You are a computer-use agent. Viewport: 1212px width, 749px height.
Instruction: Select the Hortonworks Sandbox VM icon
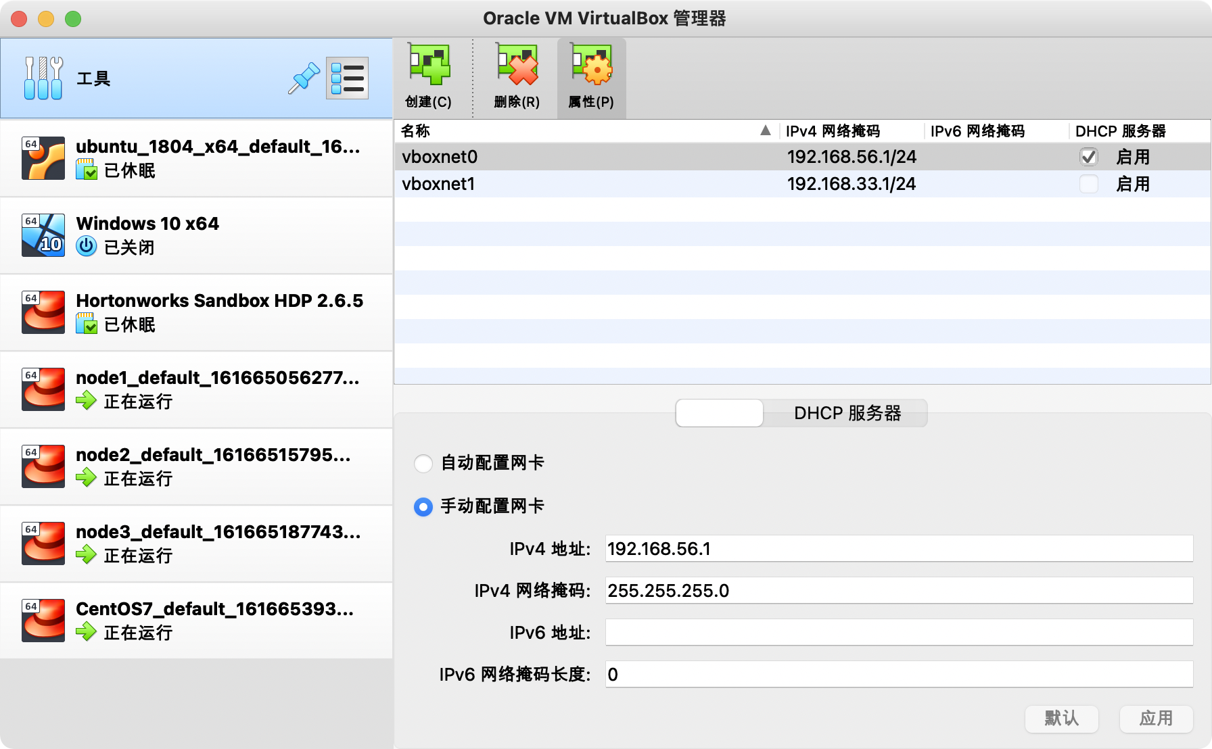(x=43, y=312)
